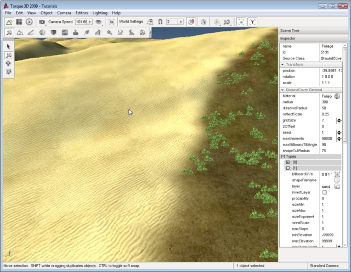Open the Lighting menu

pos(100,12)
